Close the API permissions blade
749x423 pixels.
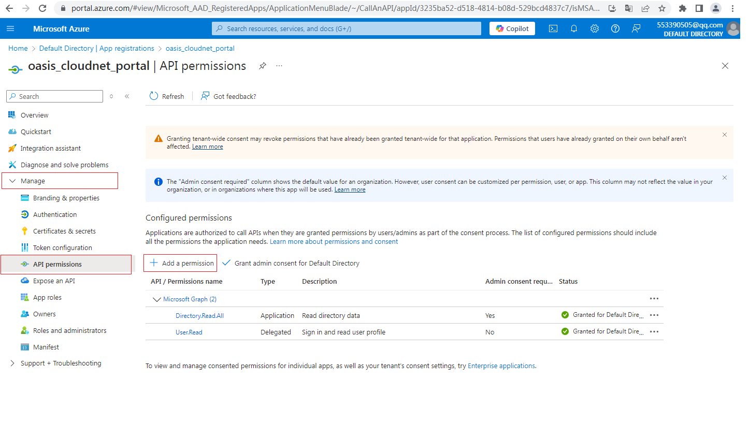coord(725,66)
